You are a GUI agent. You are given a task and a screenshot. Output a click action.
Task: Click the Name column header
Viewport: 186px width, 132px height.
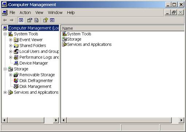(123, 28)
